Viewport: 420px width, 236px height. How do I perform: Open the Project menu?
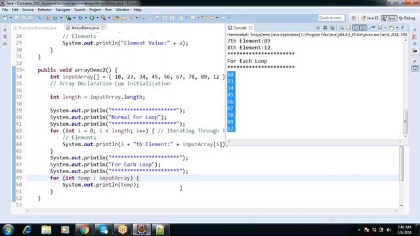pyautogui.click(x=95, y=10)
